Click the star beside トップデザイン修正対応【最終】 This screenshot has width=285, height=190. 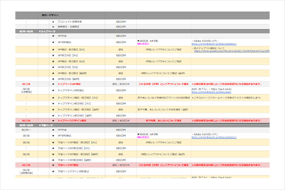coord(53,116)
